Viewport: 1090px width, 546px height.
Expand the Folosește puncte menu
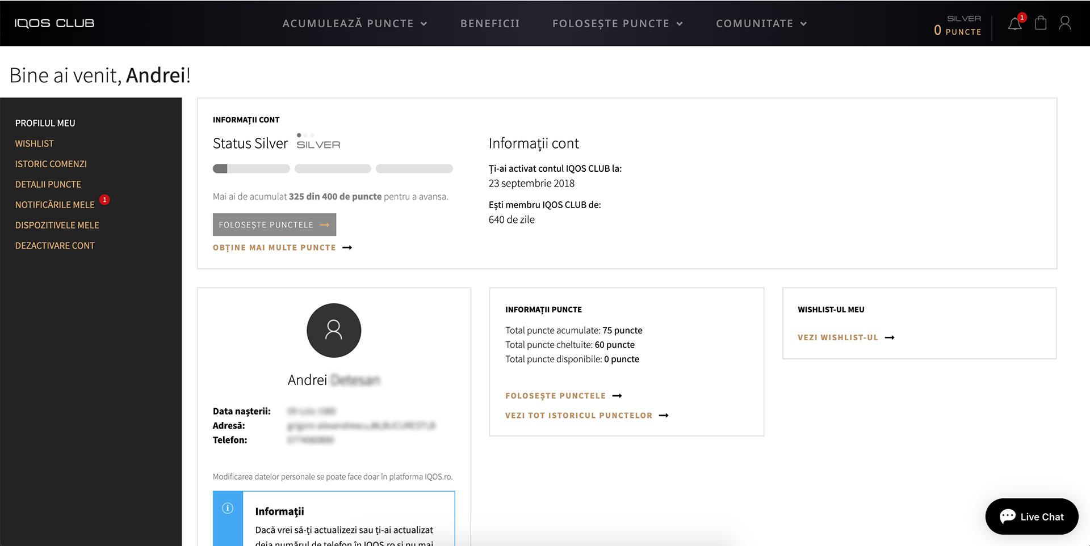pos(618,24)
